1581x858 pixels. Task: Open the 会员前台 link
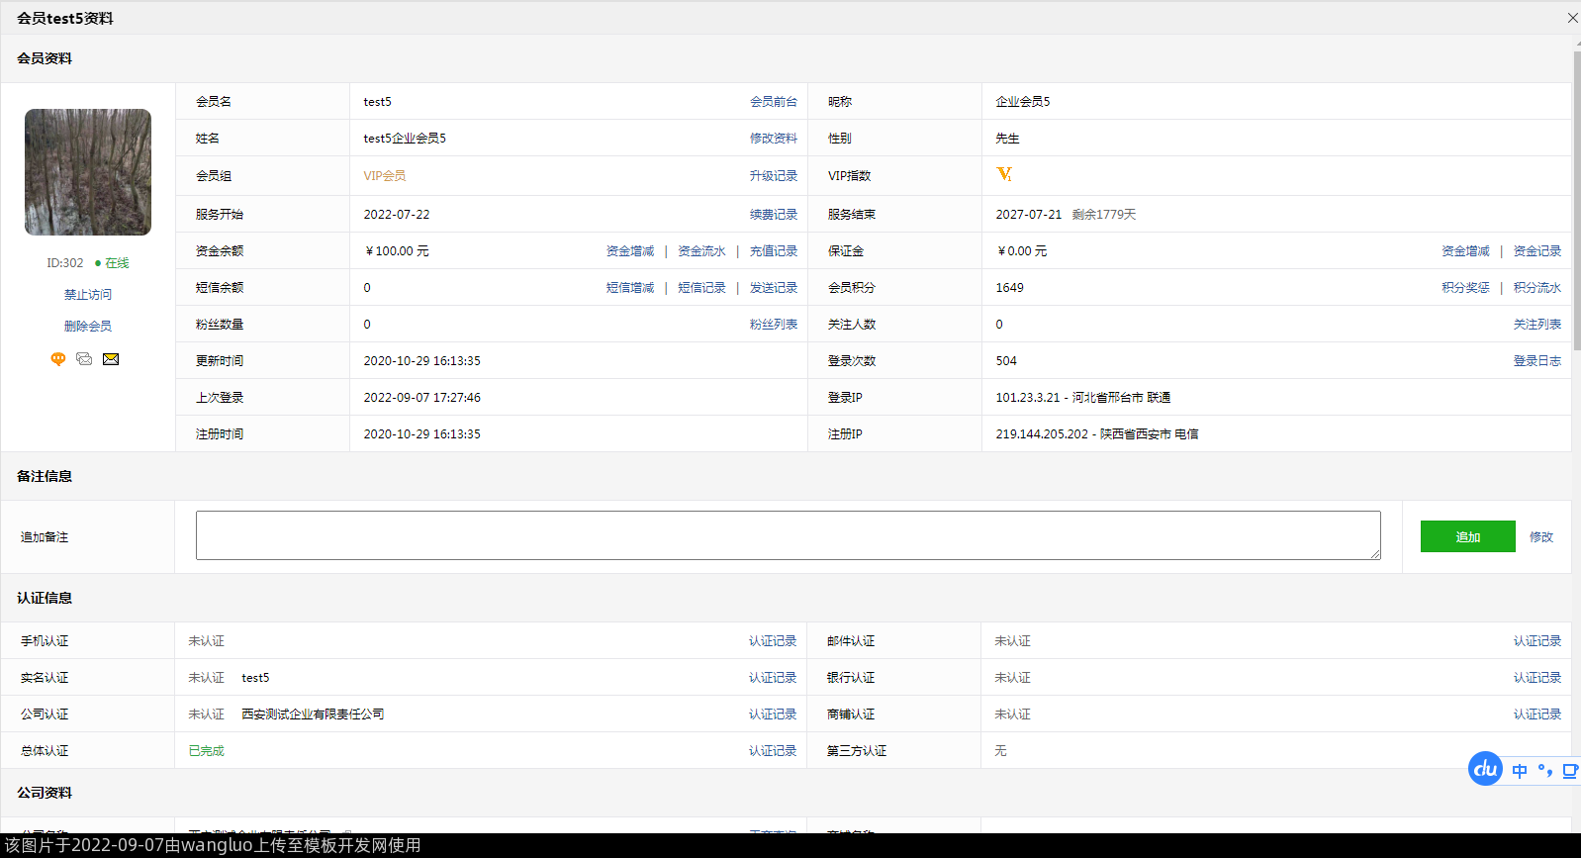(x=773, y=102)
